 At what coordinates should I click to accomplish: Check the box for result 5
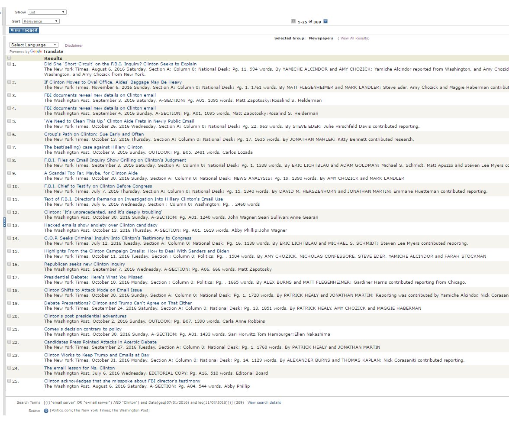click(x=9, y=121)
